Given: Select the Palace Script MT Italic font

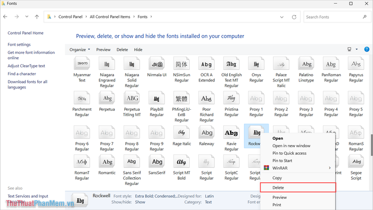Looking at the screenshot, I should (281, 72).
